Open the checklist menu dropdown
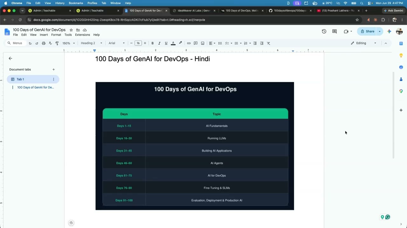Screen dimensions: 407x228 [x=231, y=43]
